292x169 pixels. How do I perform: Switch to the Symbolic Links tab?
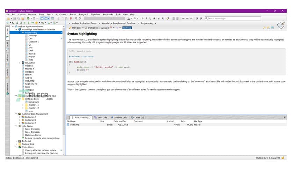119,117
